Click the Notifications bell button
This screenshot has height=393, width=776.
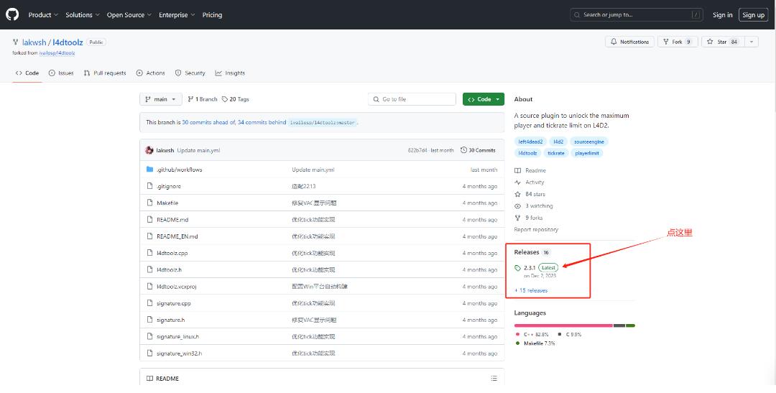pos(629,42)
